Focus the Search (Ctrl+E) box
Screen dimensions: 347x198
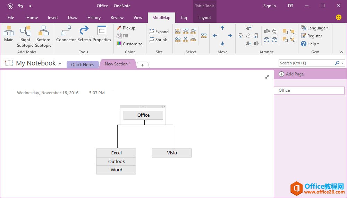pyautogui.click(x=306, y=63)
